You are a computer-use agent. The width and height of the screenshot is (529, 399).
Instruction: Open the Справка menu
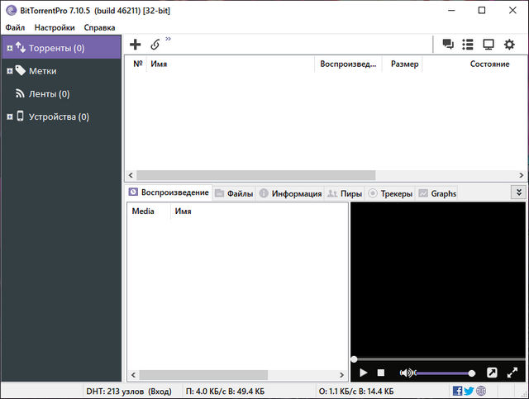click(x=99, y=27)
